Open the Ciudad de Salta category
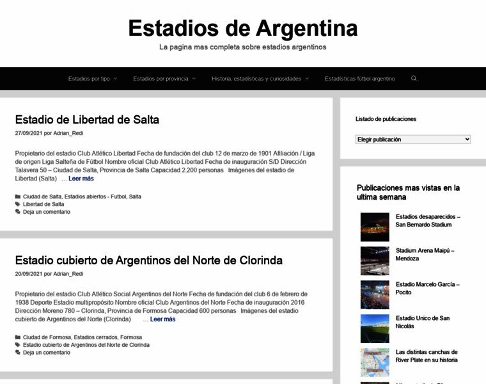 pyautogui.click(x=42, y=196)
